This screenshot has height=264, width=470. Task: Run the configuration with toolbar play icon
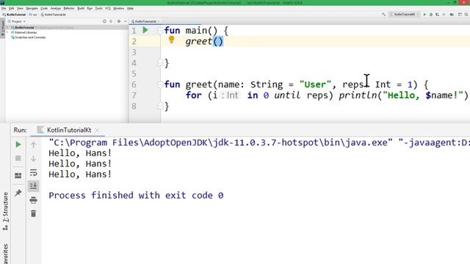[x=424, y=15]
